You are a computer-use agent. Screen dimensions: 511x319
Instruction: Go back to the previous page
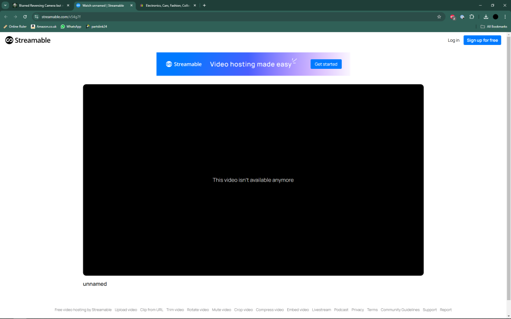coord(6,17)
